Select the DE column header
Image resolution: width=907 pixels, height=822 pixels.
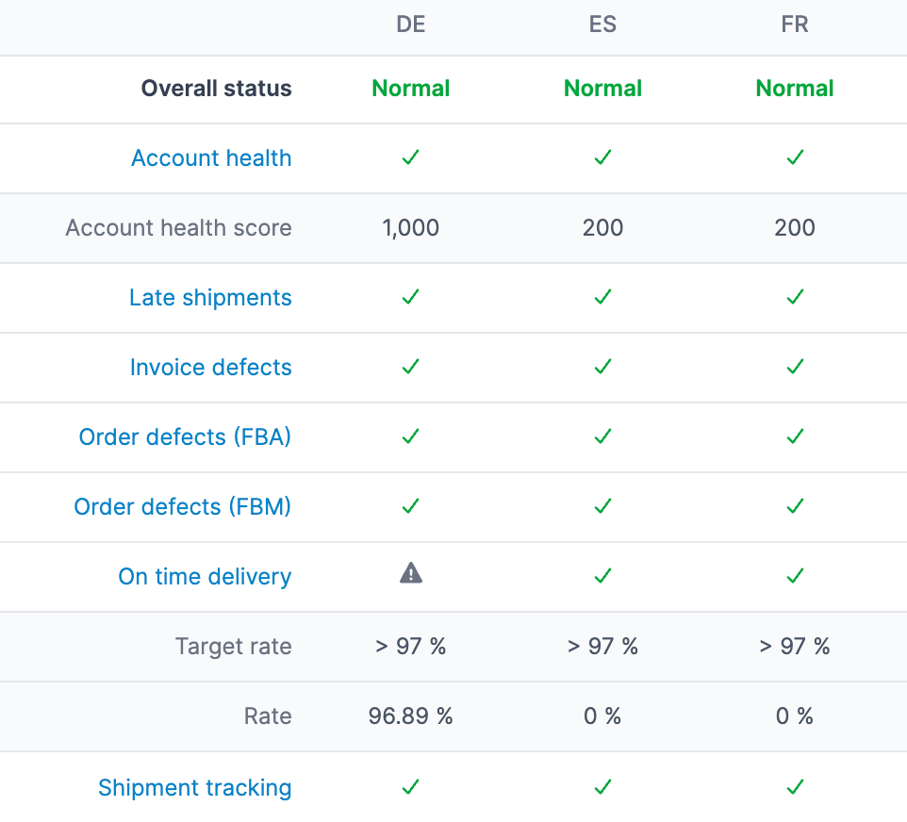click(x=410, y=25)
